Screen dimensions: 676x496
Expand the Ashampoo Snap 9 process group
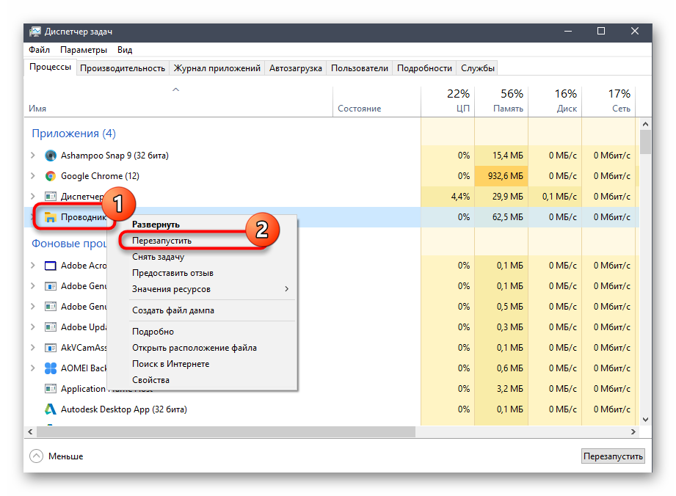coord(32,156)
